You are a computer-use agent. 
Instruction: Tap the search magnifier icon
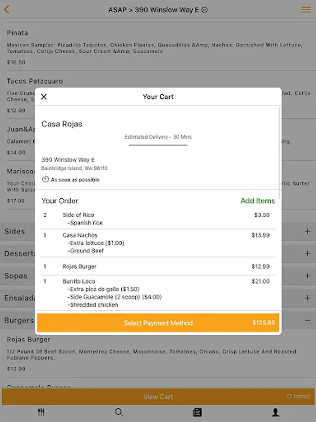(119, 413)
